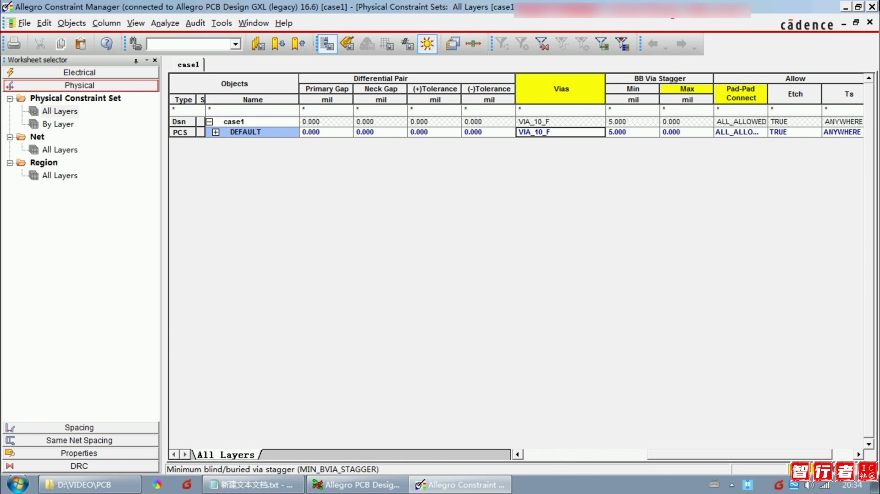
Task: Open the Analyze menu
Action: 165,23
